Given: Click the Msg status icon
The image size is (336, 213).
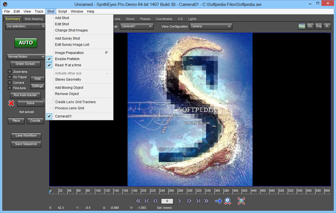Looking at the screenshot, I should tap(301, 26).
